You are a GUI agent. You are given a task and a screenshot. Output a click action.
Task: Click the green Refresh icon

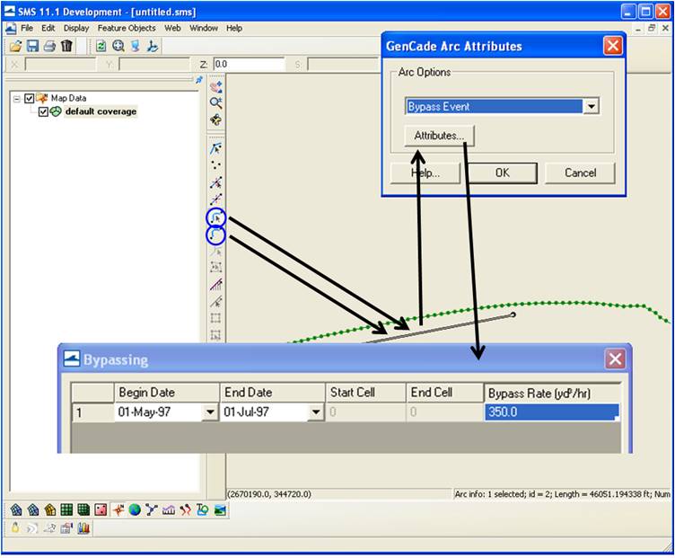pyautogui.click(x=101, y=46)
